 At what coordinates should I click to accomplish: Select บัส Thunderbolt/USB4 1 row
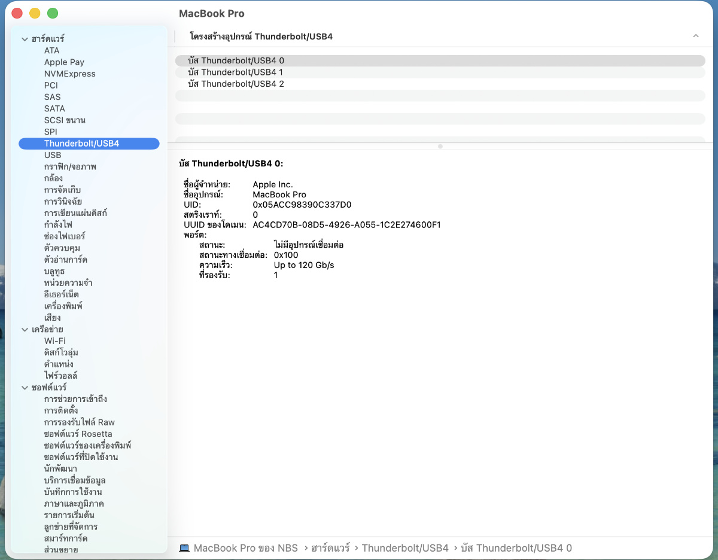236,72
